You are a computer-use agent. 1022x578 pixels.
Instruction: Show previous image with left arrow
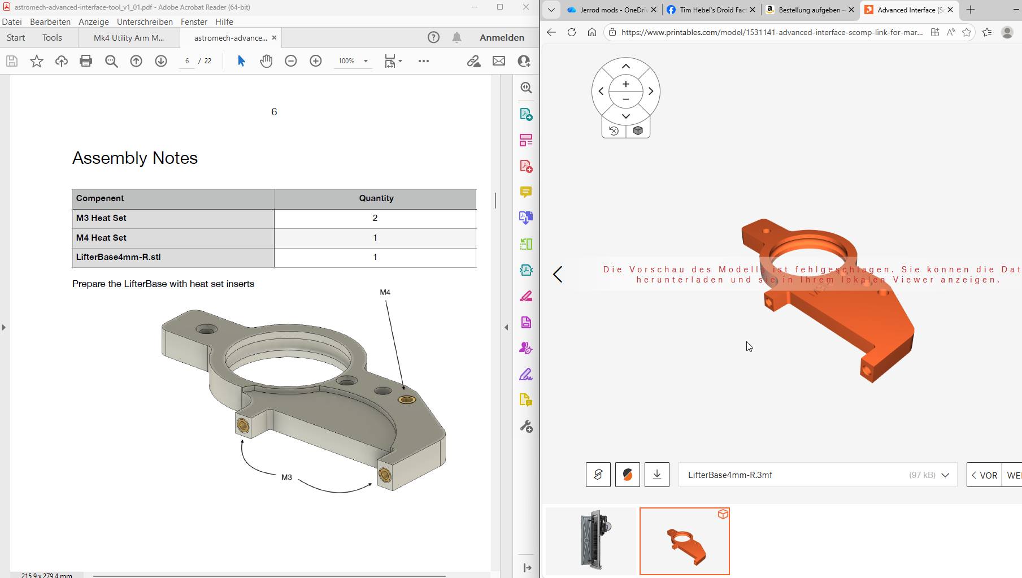pyautogui.click(x=558, y=275)
